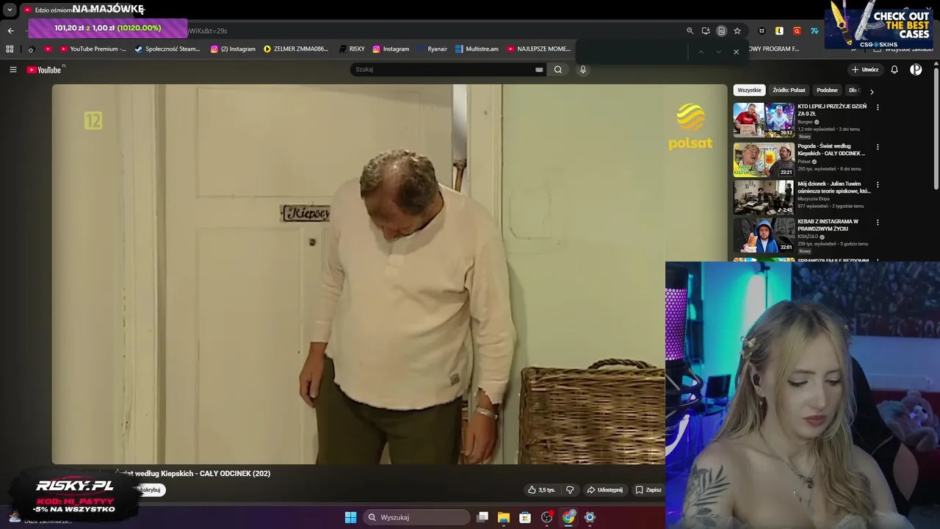Go back with the browser back arrow
The width and height of the screenshot is (940, 529).
point(10,31)
